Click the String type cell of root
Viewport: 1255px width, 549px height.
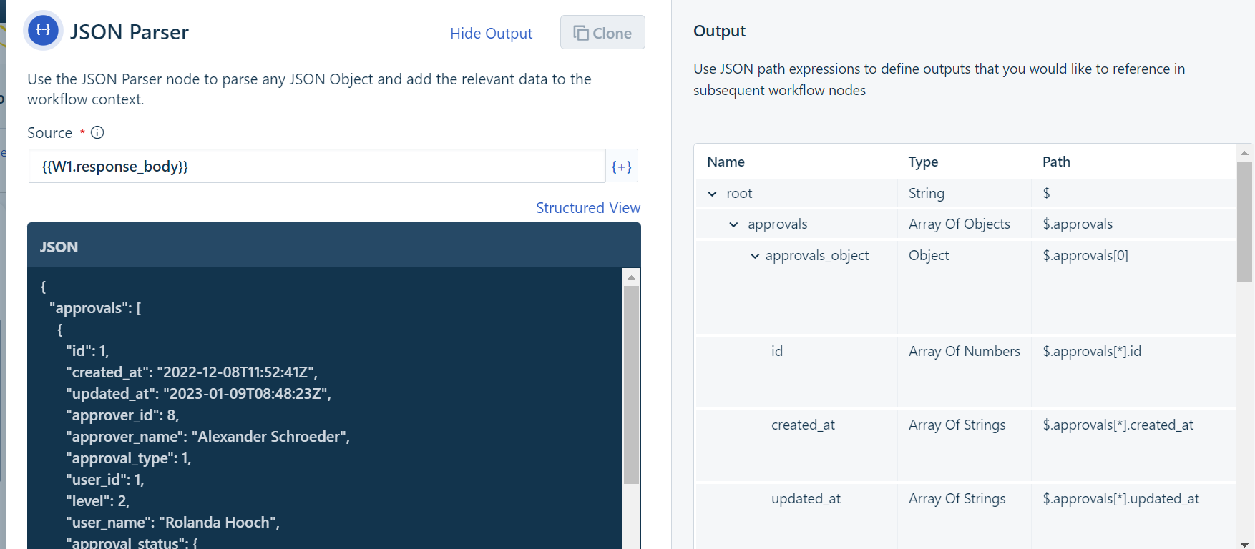[x=927, y=193]
